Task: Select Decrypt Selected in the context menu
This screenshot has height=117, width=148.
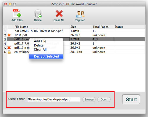Action: click(x=46, y=56)
